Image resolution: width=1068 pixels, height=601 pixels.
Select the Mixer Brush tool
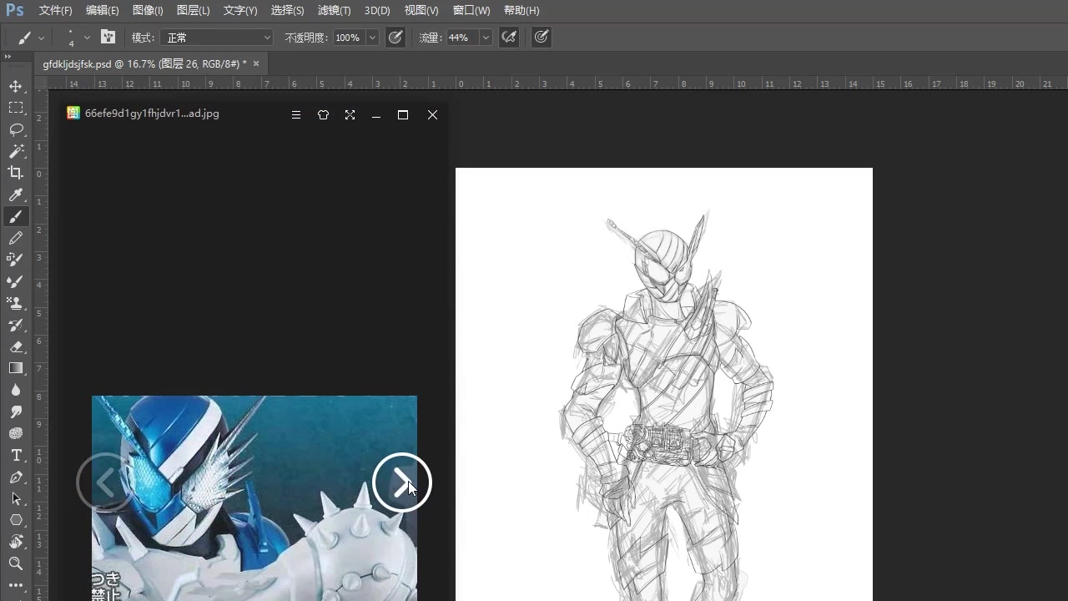pyautogui.click(x=16, y=281)
